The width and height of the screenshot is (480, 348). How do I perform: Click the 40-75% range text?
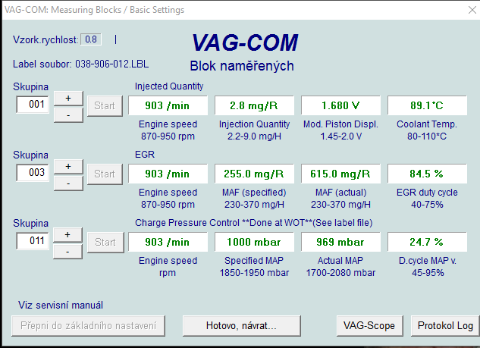tap(427, 205)
